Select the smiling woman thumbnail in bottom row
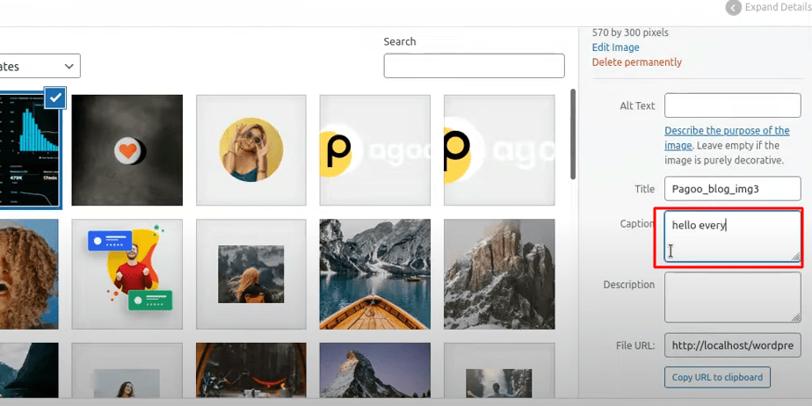812x406 pixels. pyautogui.click(x=127, y=370)
